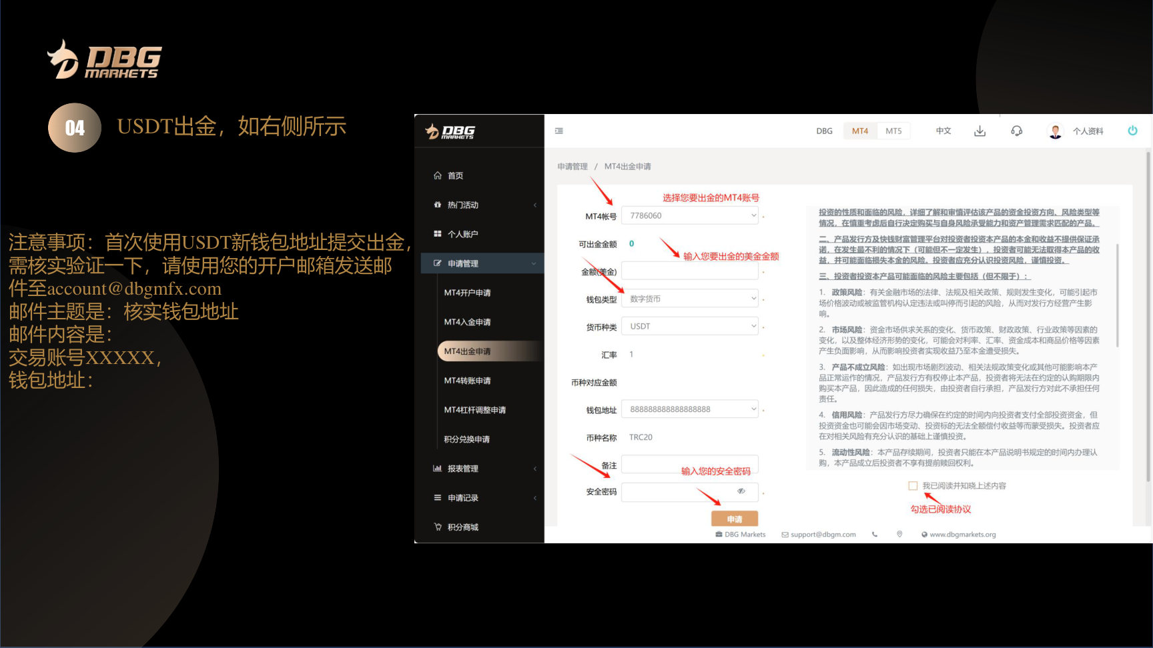This screenshot has width=1153, height=648.
Task: Click the chart icon beside 报表管理
Action: click(x=438, y=469)
